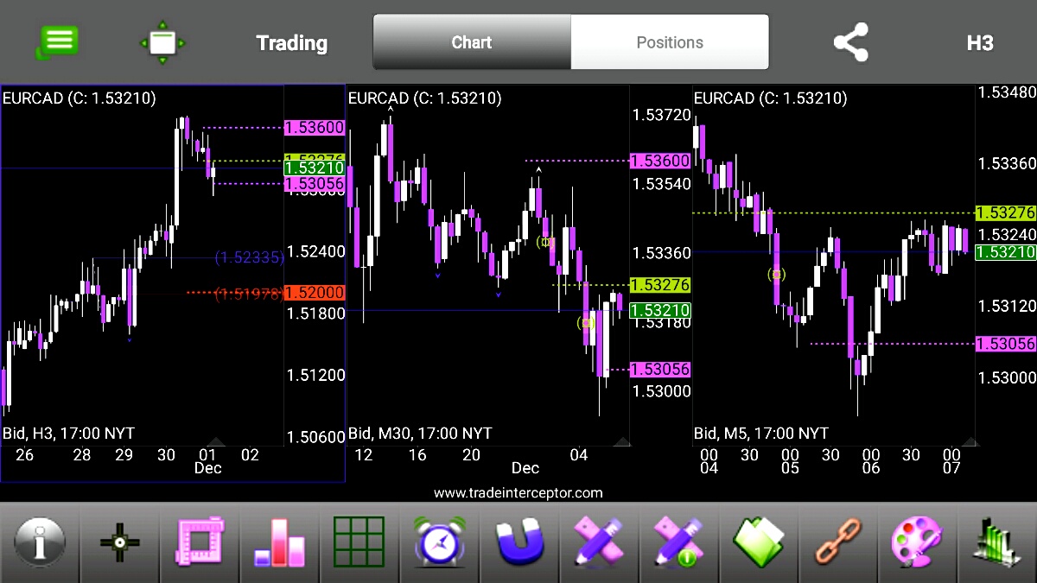Open the bar chart type icon

280,543
